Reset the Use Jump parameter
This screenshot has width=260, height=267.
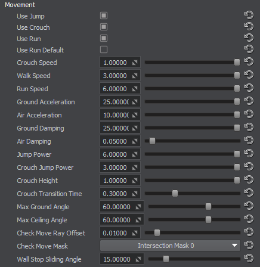click(249, 15)
